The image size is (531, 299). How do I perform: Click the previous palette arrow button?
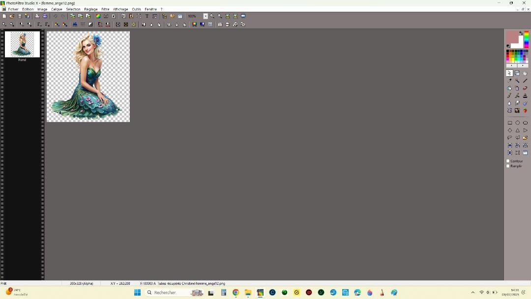(512, 65)
